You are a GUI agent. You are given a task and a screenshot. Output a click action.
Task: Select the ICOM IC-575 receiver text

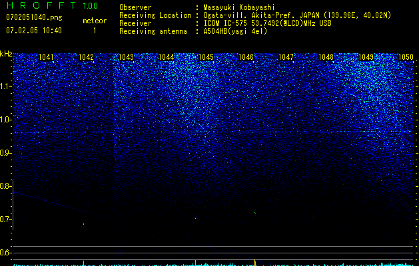tap(267, 23)
